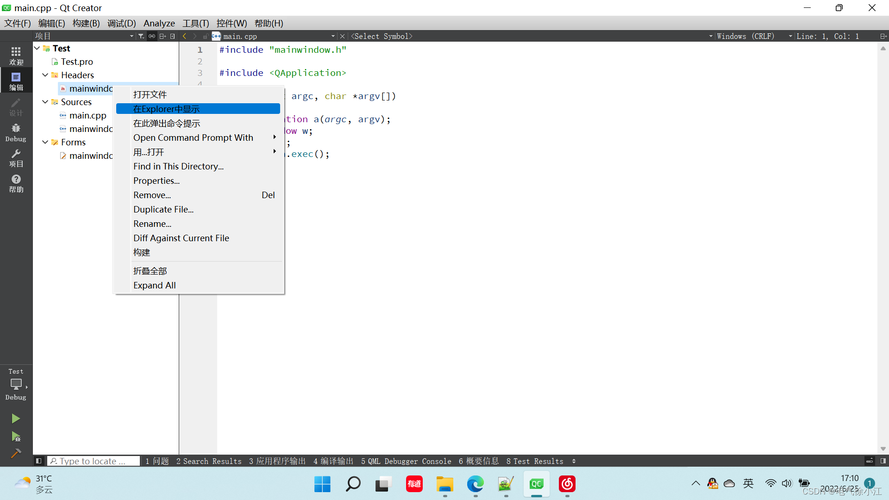Image resolution: width=889 pixels, height=500 pixels.
Task: Open the Welcome (欢迎) mode
Action: pyautogui.click(x=16, y=56)
